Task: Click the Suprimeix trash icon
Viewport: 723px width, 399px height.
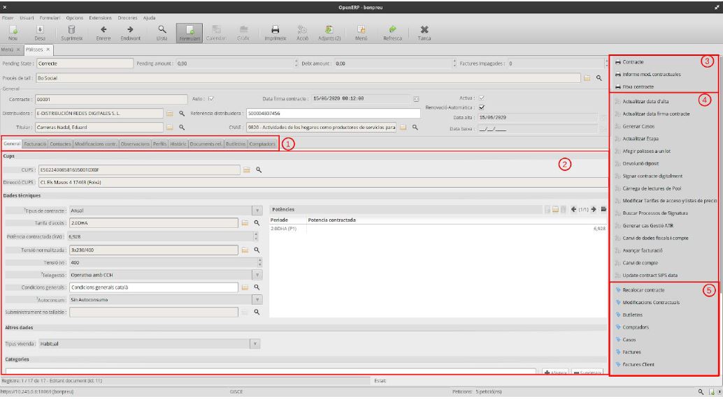Action: point(71,31)
